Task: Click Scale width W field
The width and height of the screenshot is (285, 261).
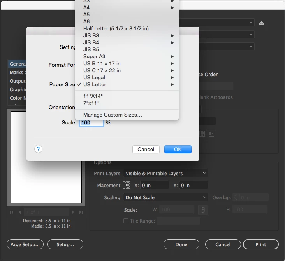Action: pos(177,210)
